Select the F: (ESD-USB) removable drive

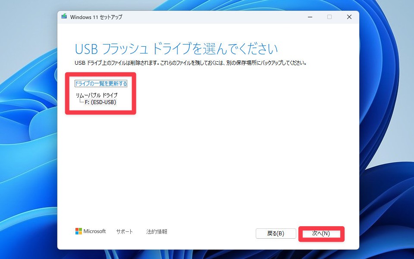[x=101, y=102]
